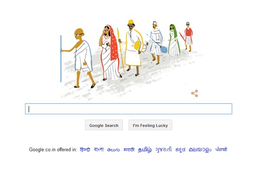Choose the Marathi language link

[x=129, y=150]
